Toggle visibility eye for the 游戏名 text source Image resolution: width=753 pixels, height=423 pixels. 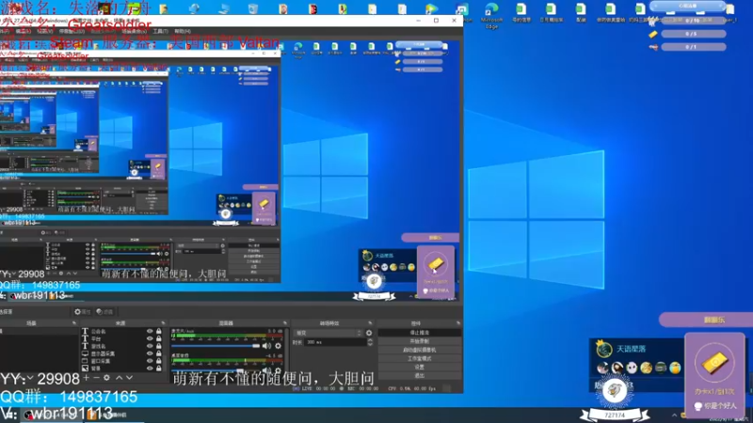coord(150,346)
